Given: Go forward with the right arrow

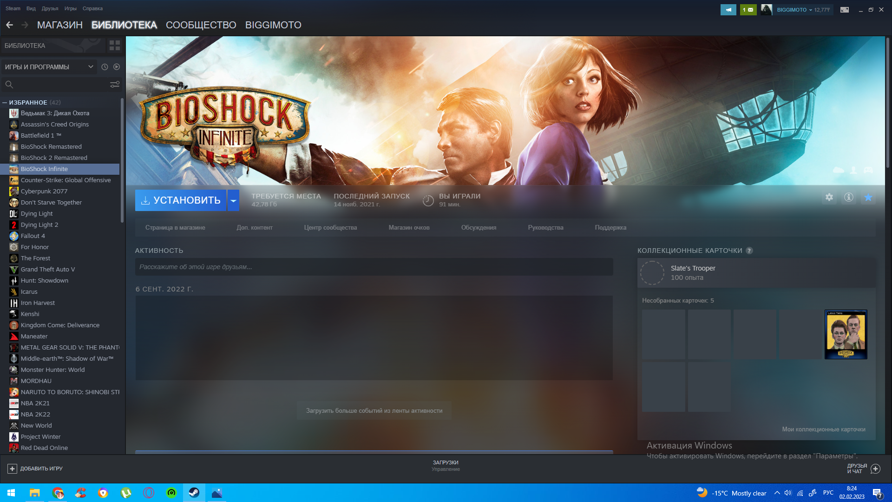Looking at the screenshot, I should (25, 25).
